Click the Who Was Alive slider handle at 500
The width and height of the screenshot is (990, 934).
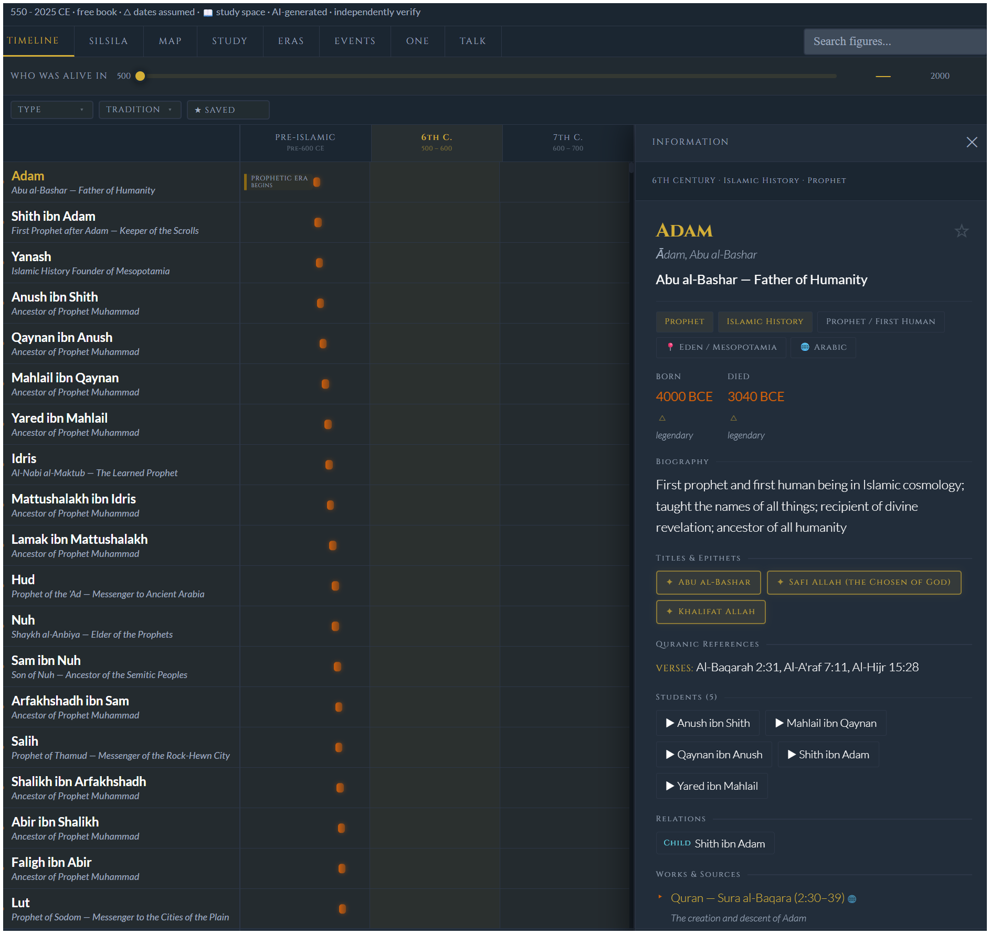[140, 76]
